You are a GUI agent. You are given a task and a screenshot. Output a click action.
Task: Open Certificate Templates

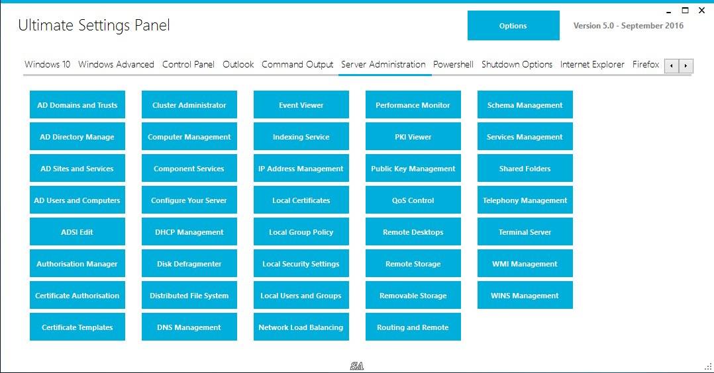77,327
